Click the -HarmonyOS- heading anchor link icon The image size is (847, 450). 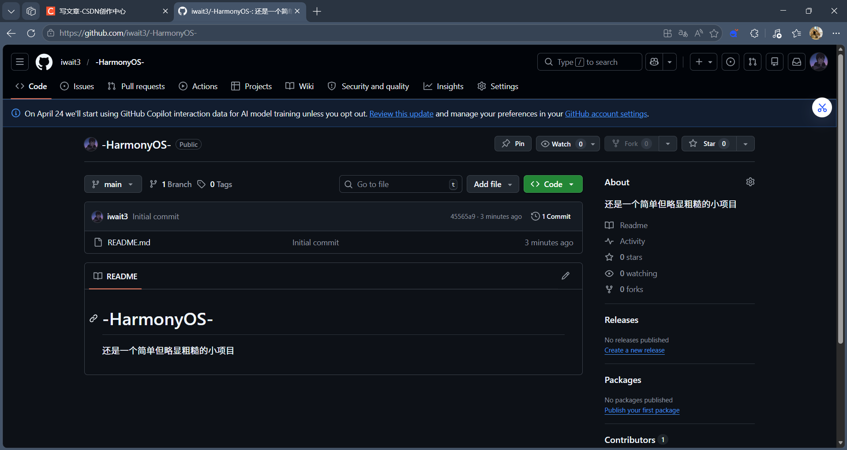pos(94,319)
